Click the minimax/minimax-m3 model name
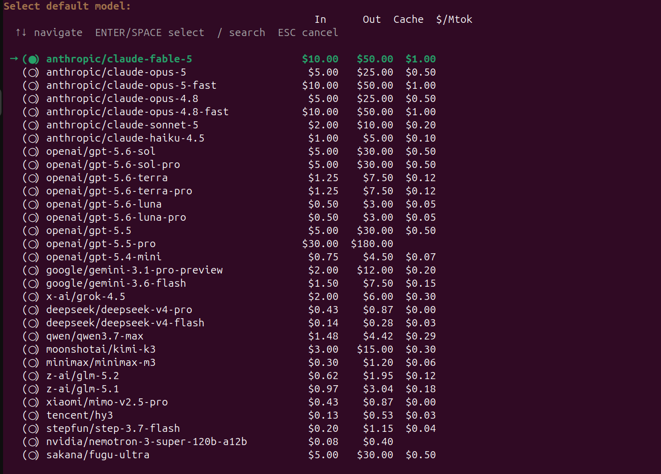661x474 pixels. point(101,362)
